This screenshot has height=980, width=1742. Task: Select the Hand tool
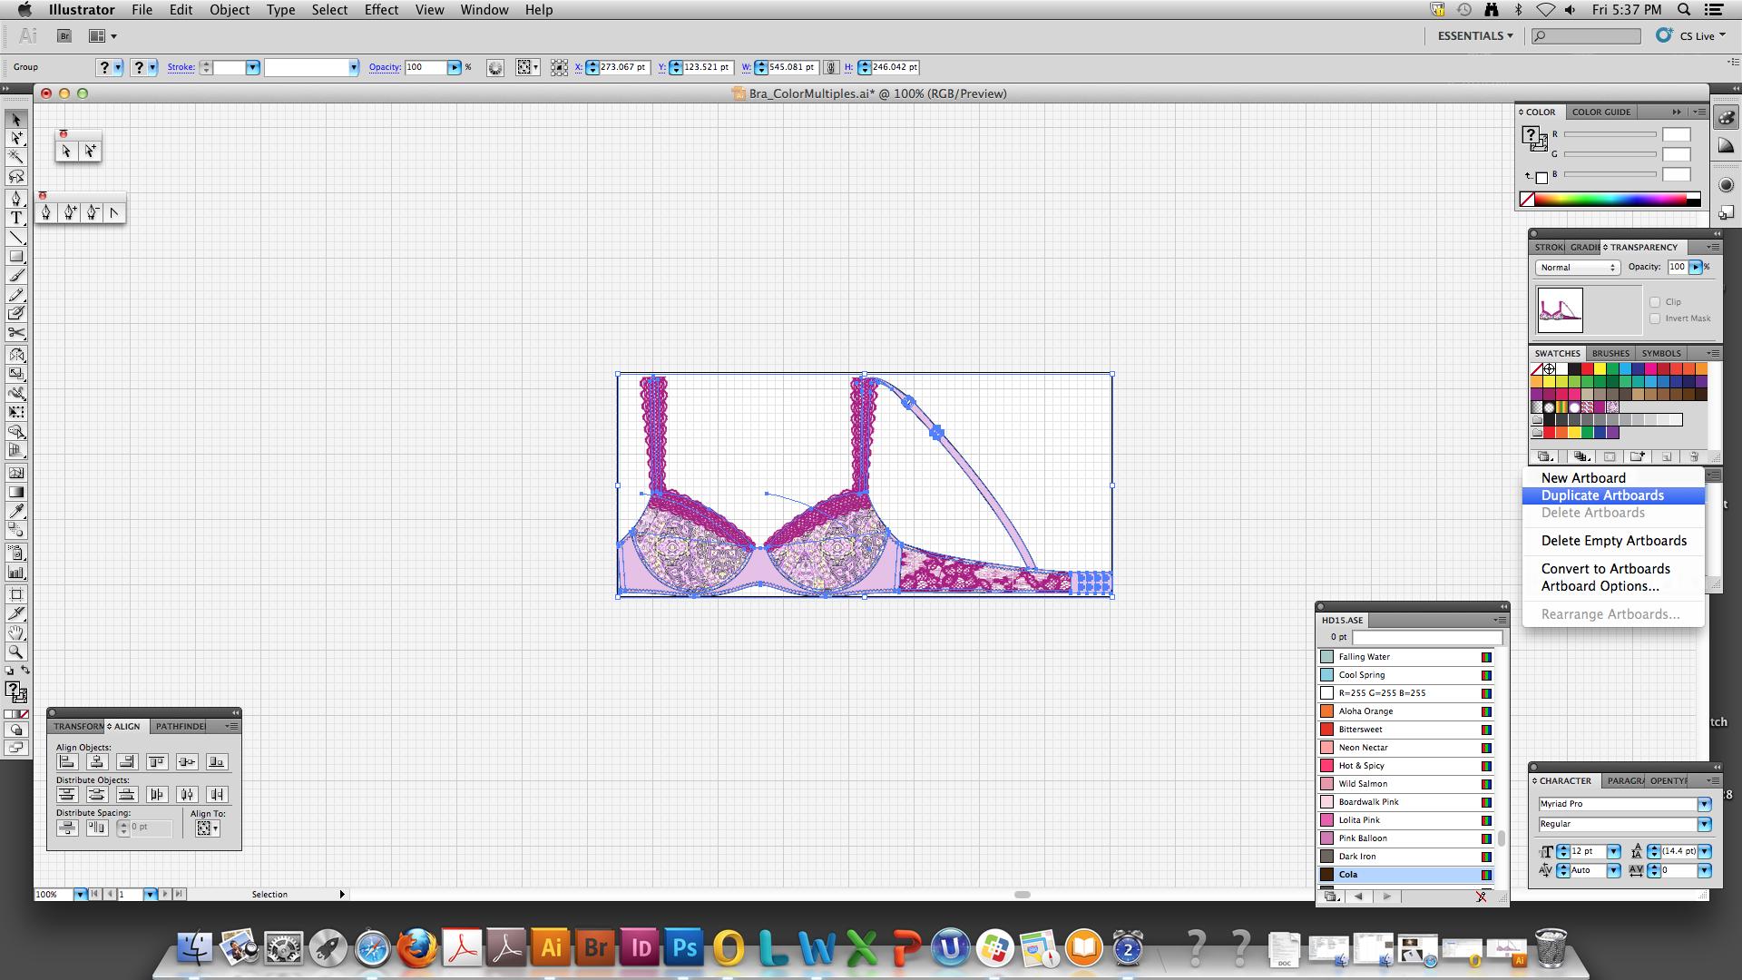(x=16, y=632)
